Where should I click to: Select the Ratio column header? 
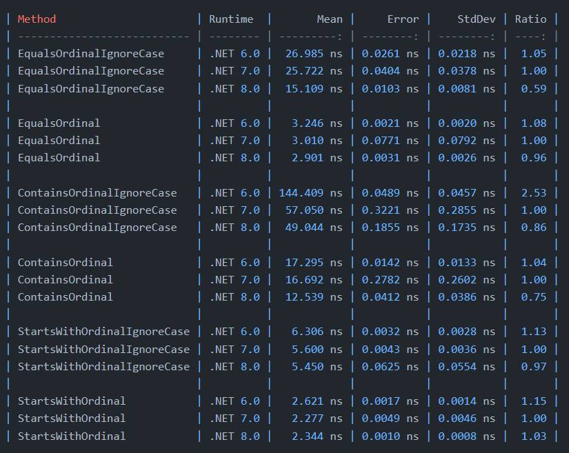pos(530,19)
